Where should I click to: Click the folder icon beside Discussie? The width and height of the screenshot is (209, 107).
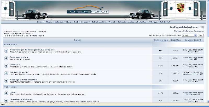tap(6, 66)
